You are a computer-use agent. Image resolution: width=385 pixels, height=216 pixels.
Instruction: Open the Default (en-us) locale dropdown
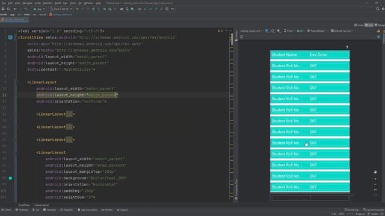click(342, 31)
